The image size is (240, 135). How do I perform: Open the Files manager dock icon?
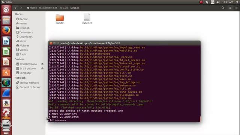point(6,20)
